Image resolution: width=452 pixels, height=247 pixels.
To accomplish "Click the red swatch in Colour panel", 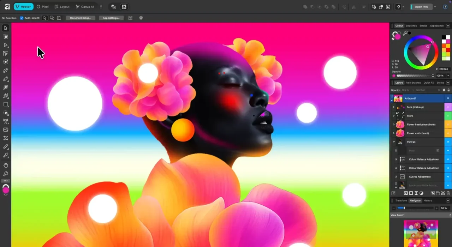I will [x=448, y=50].
